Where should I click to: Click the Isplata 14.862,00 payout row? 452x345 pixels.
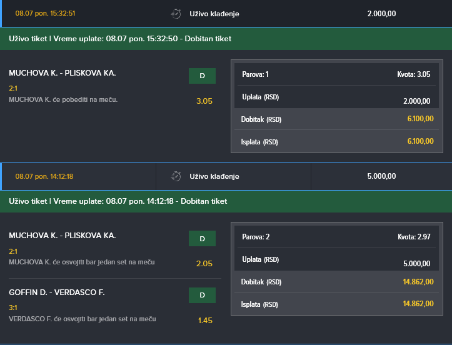point(337,304)
